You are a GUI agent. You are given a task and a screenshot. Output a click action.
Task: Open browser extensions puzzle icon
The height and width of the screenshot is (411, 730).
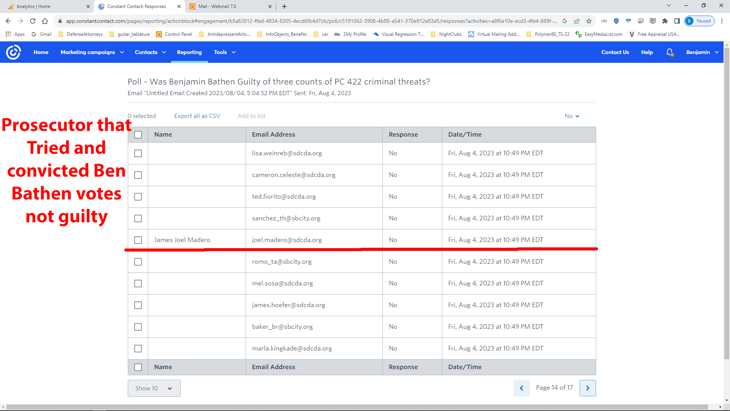point(665,21)
